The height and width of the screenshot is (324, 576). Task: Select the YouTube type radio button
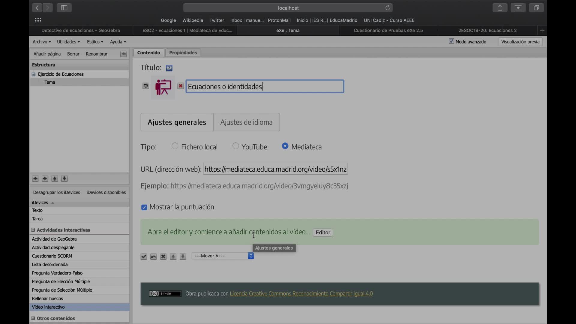[x=235, y=146]
